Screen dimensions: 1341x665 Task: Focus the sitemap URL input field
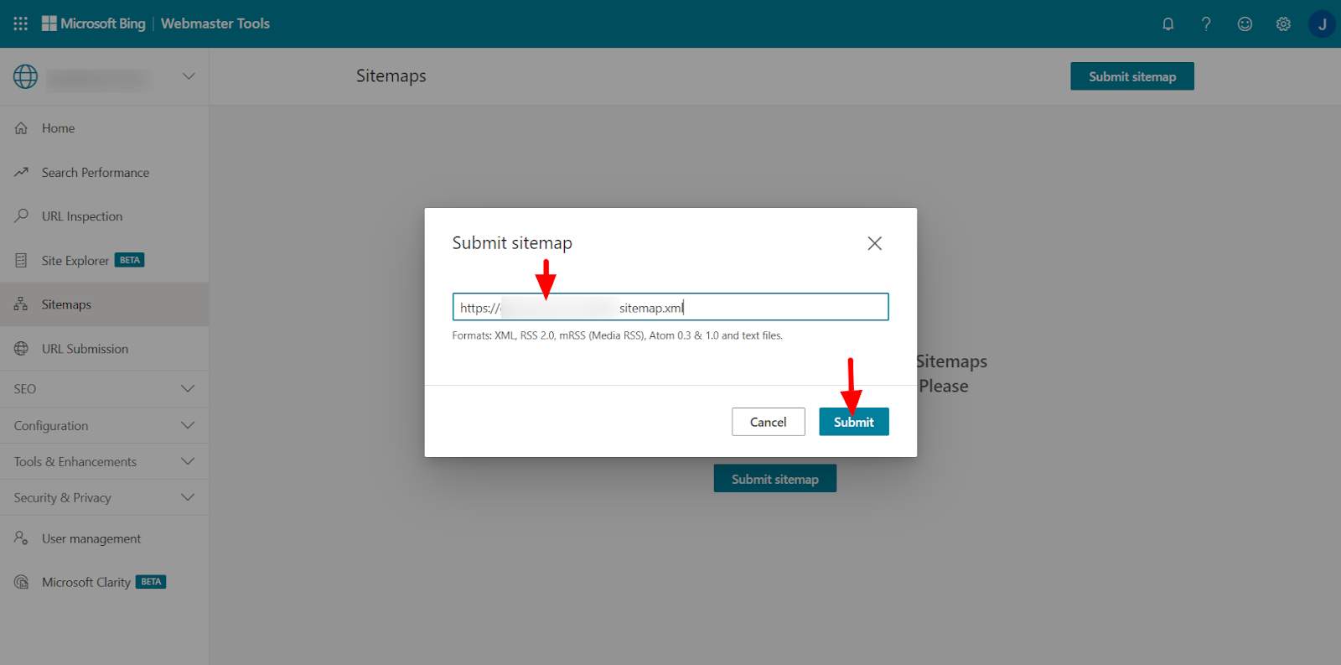click(670, 307)
